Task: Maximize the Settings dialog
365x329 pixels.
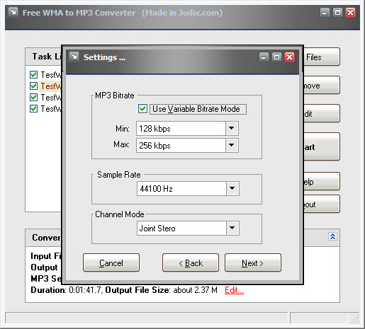Action: click(276, 57)
